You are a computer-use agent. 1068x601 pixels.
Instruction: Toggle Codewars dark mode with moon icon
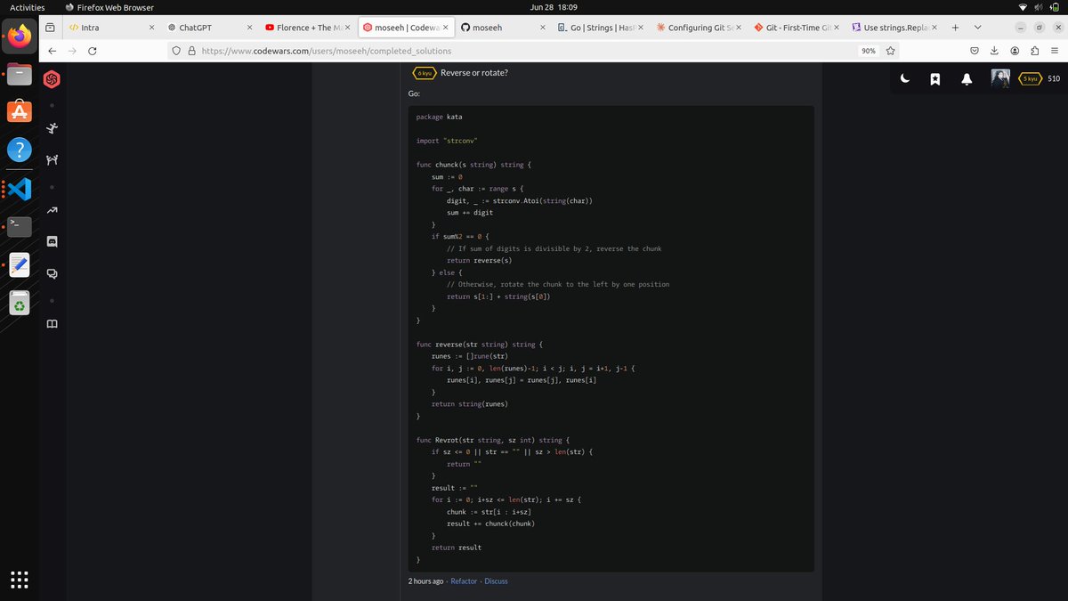coord(905,79)
